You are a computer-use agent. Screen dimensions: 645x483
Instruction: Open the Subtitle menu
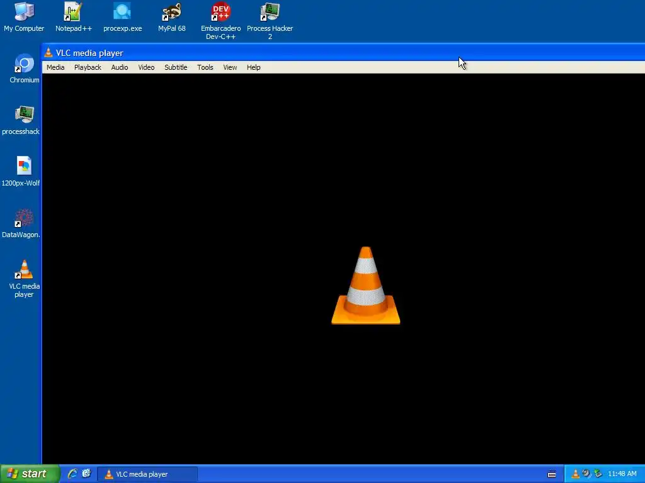[x=176, y=67]
